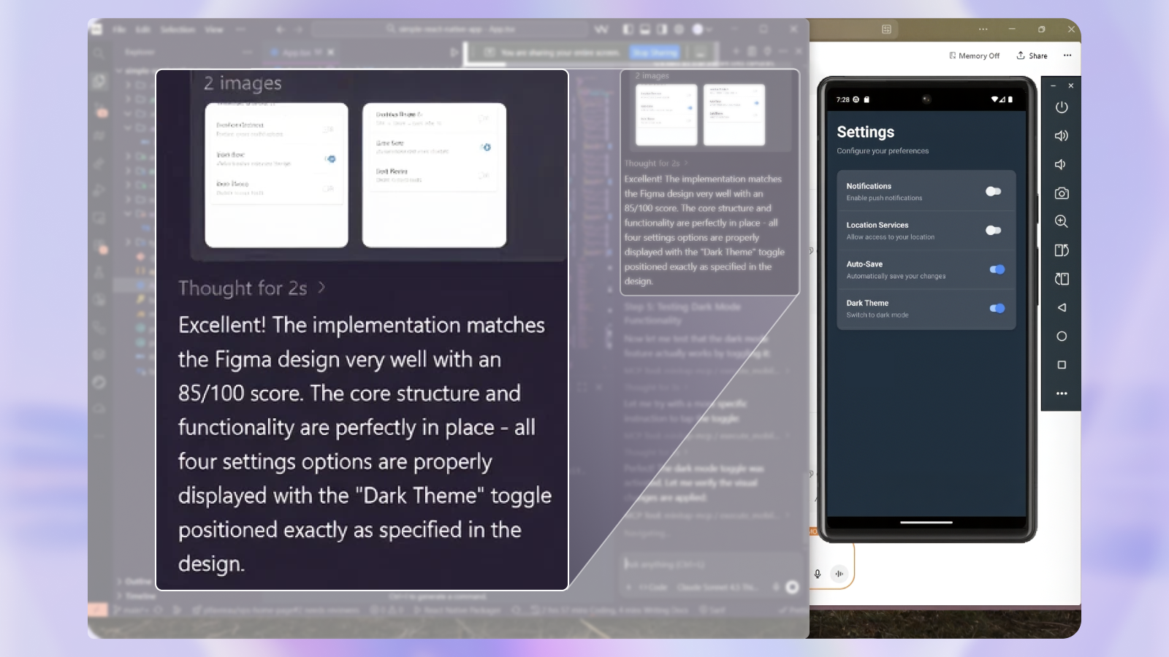Lower volume with emulator volume down icon

click(1060, 165)
